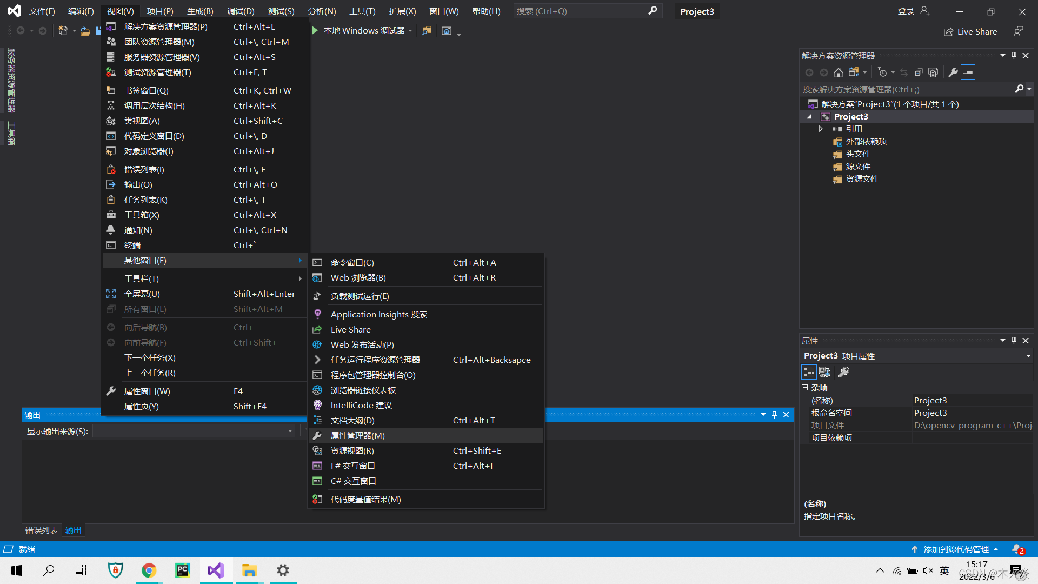This screenshot has width=1038, height=584.
Task: Click the Live Share button
Action: point(970,31)
